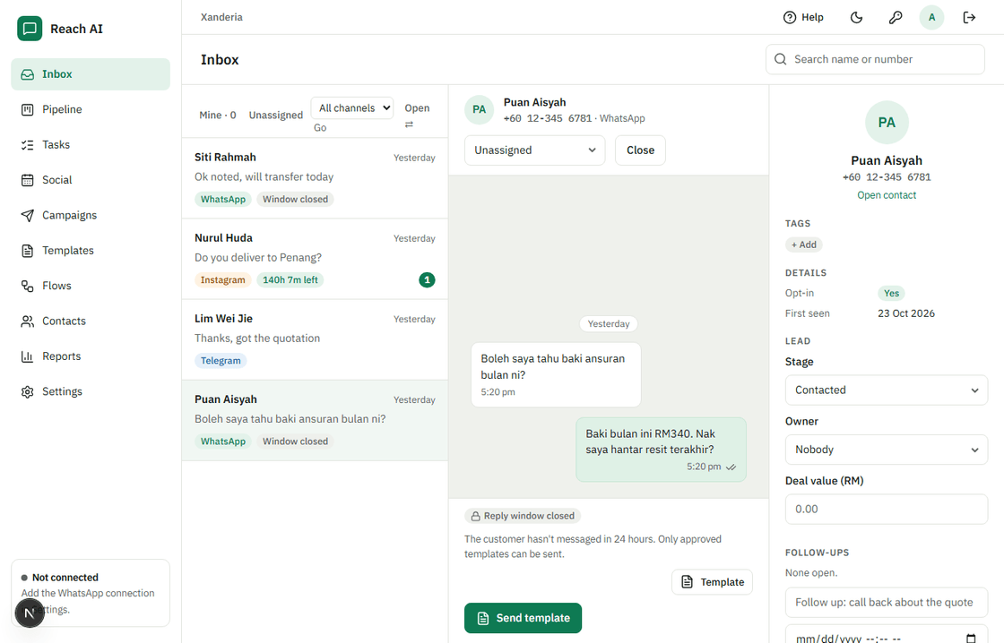Open Nurul Huda conversation
Screen dimensions: 1004x643
pyautogui.click(x=315, y=259)
